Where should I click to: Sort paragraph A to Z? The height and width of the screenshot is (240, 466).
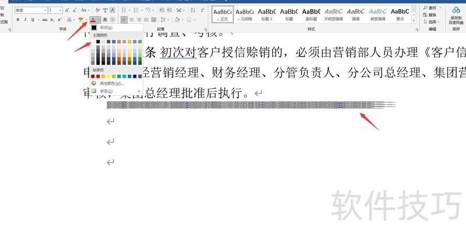[193, 10]
